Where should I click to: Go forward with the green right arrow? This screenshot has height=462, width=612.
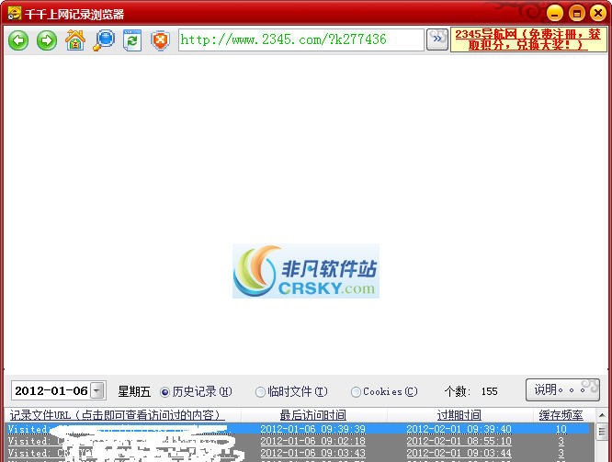(47, 40)
